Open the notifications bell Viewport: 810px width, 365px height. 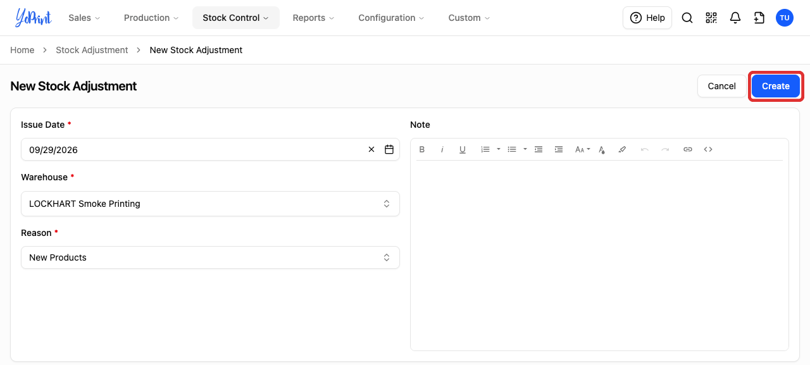tap(735, 18)
